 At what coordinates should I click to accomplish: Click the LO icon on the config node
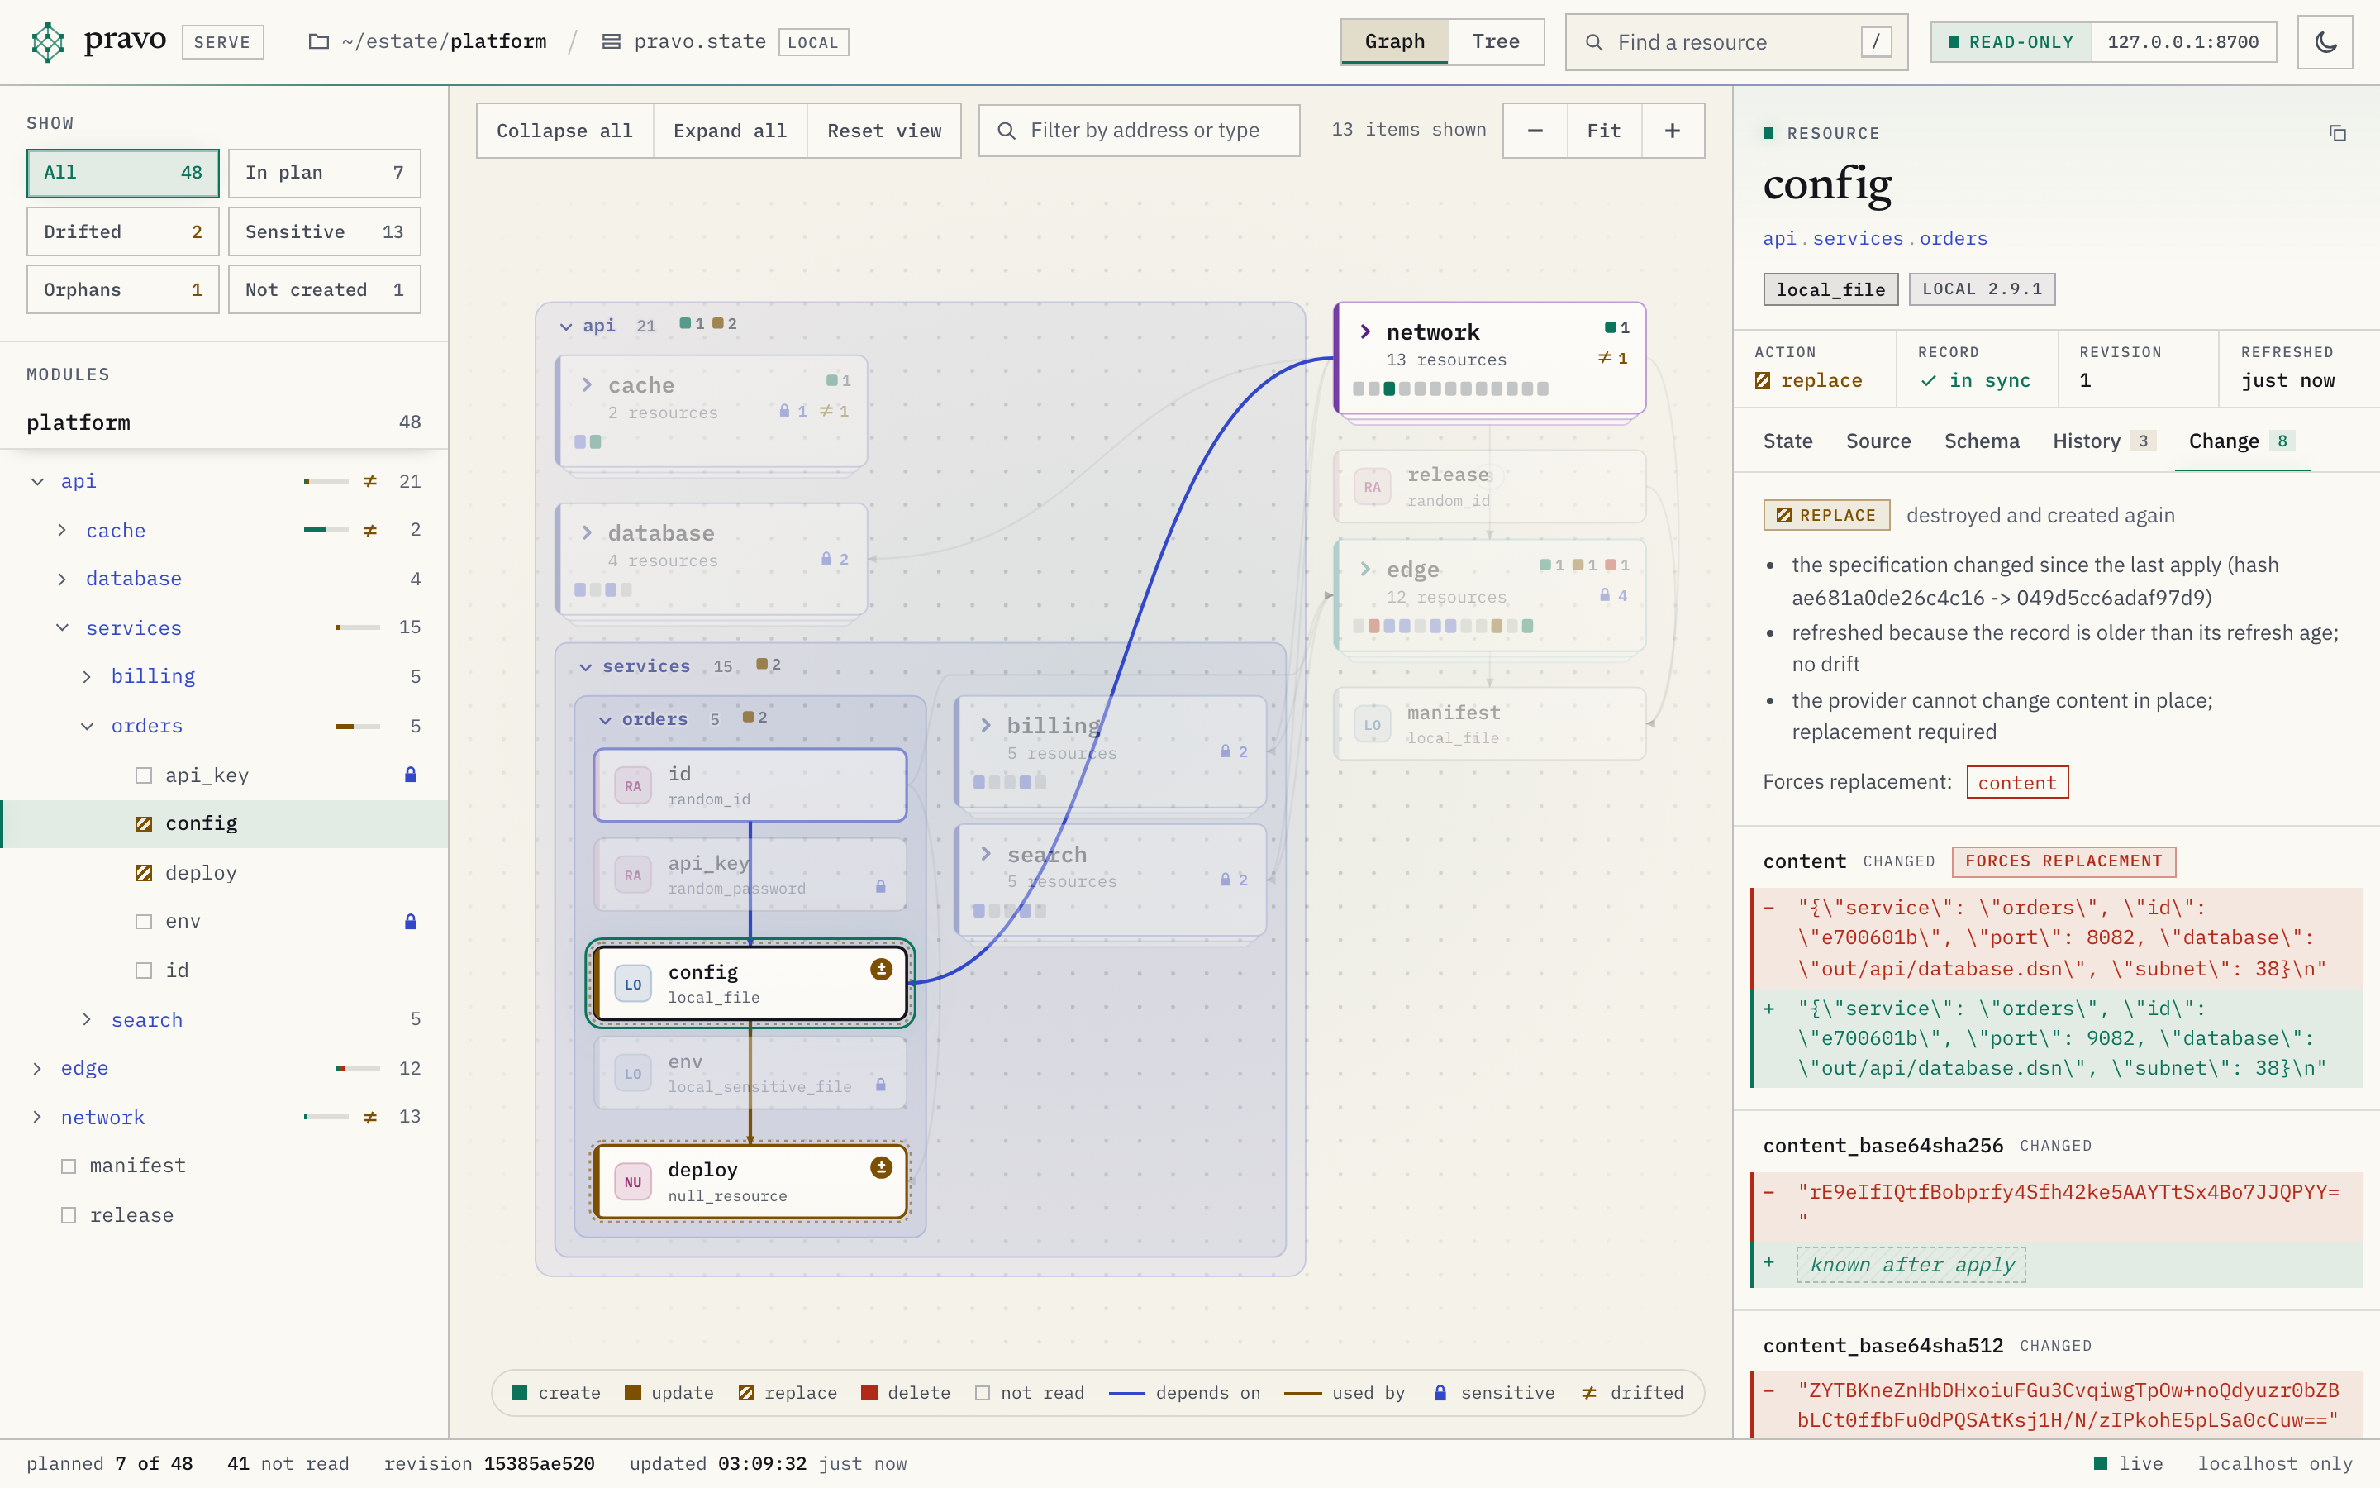pyautogui.click(x=632, y=984)
